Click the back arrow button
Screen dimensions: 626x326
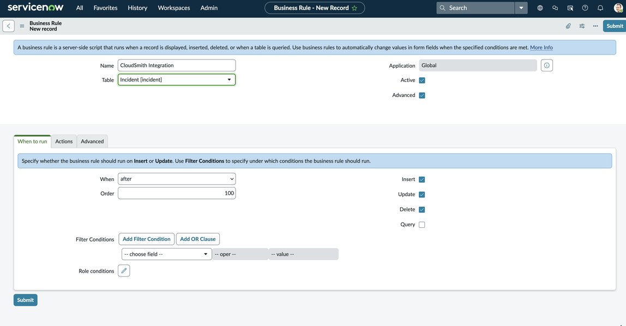pyautogui.click(x=9, y=26)
